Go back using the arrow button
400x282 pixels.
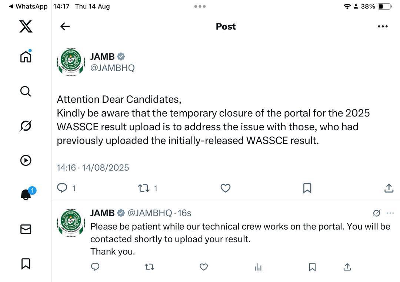click(x=65, y=26)
